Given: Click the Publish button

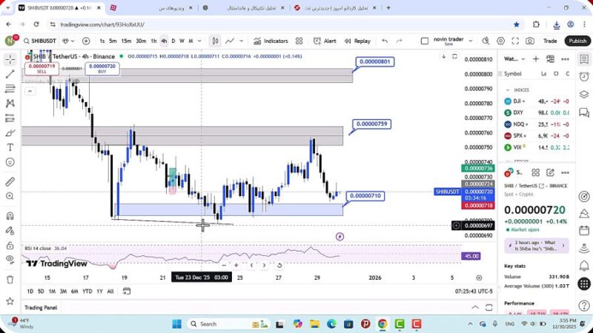Looking at the screenshot, I should [x=577, y=41].
